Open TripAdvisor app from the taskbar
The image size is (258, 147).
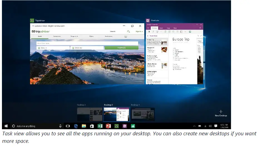point(116,126)
